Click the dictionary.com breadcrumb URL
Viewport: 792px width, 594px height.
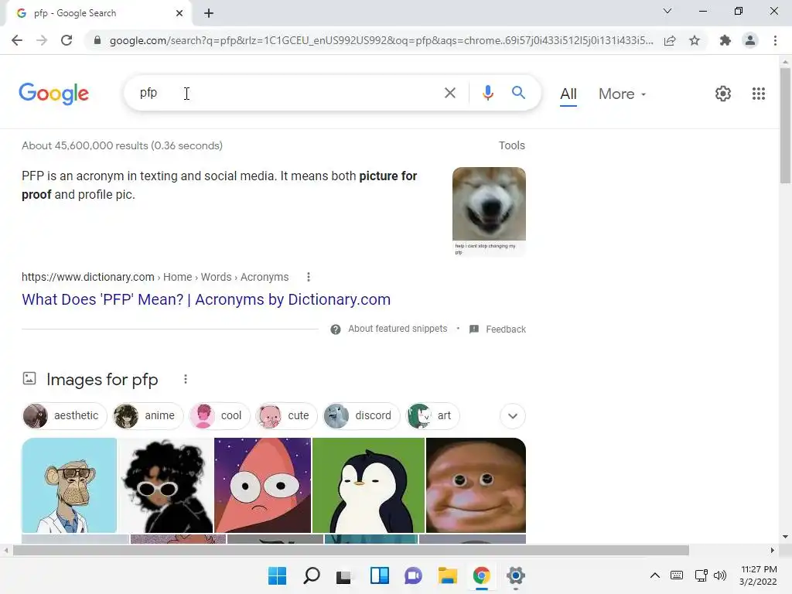point(155,277)
